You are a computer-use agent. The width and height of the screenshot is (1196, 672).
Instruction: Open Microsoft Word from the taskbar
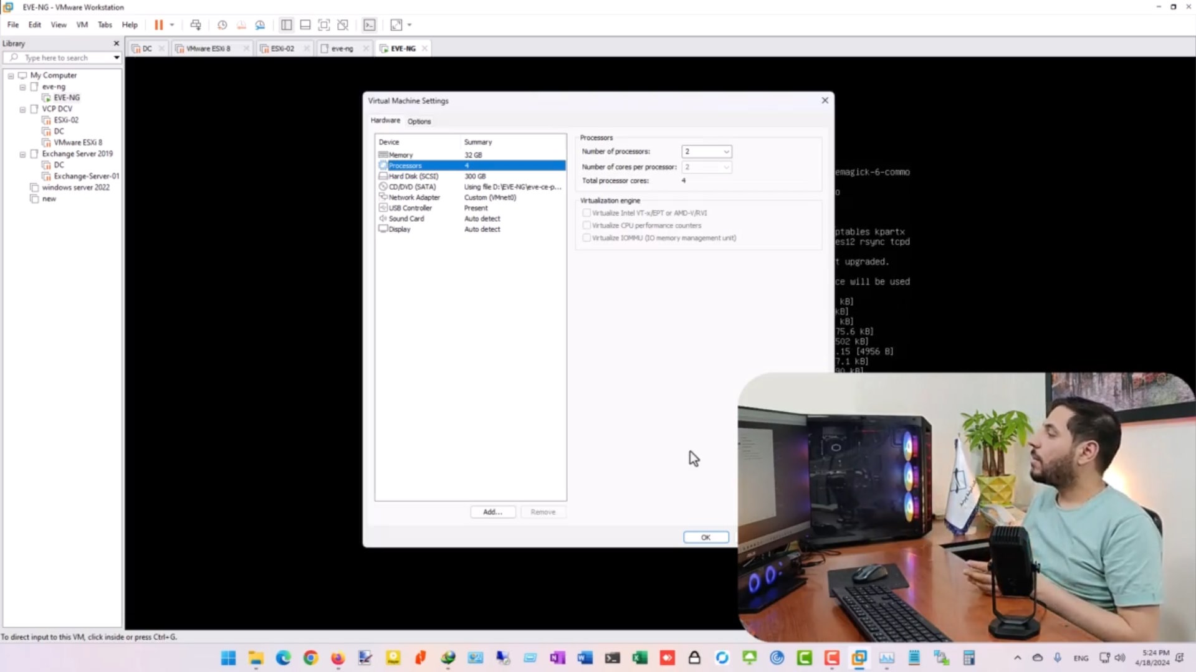[585, 658]
